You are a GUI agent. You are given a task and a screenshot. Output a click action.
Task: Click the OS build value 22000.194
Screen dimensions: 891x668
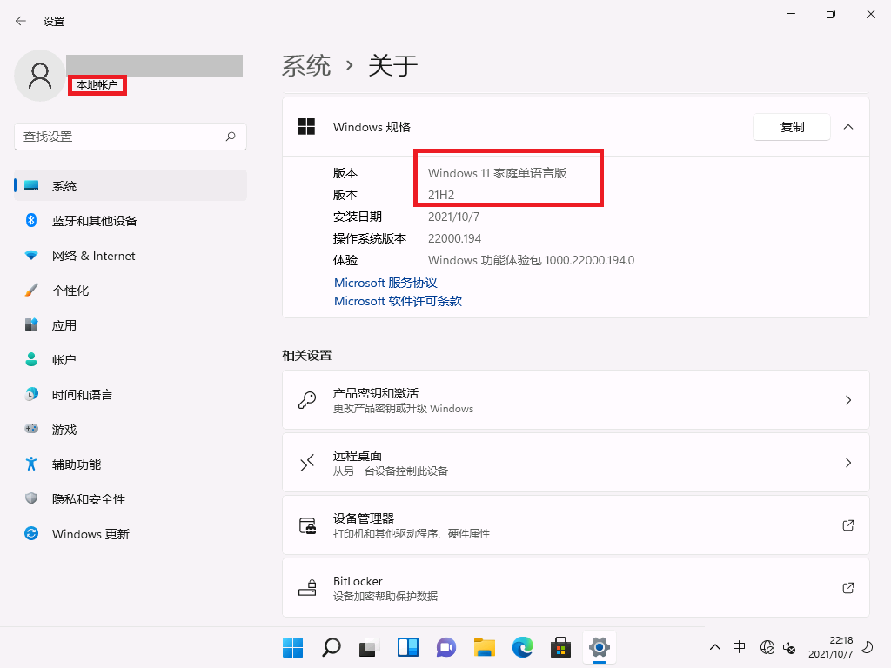pos(454,238)
